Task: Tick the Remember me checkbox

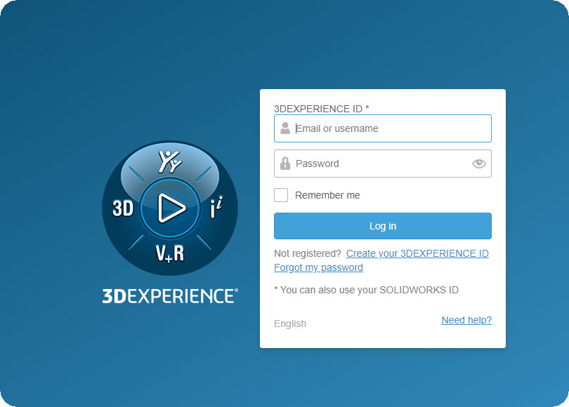Action: (x=281, y=195)
